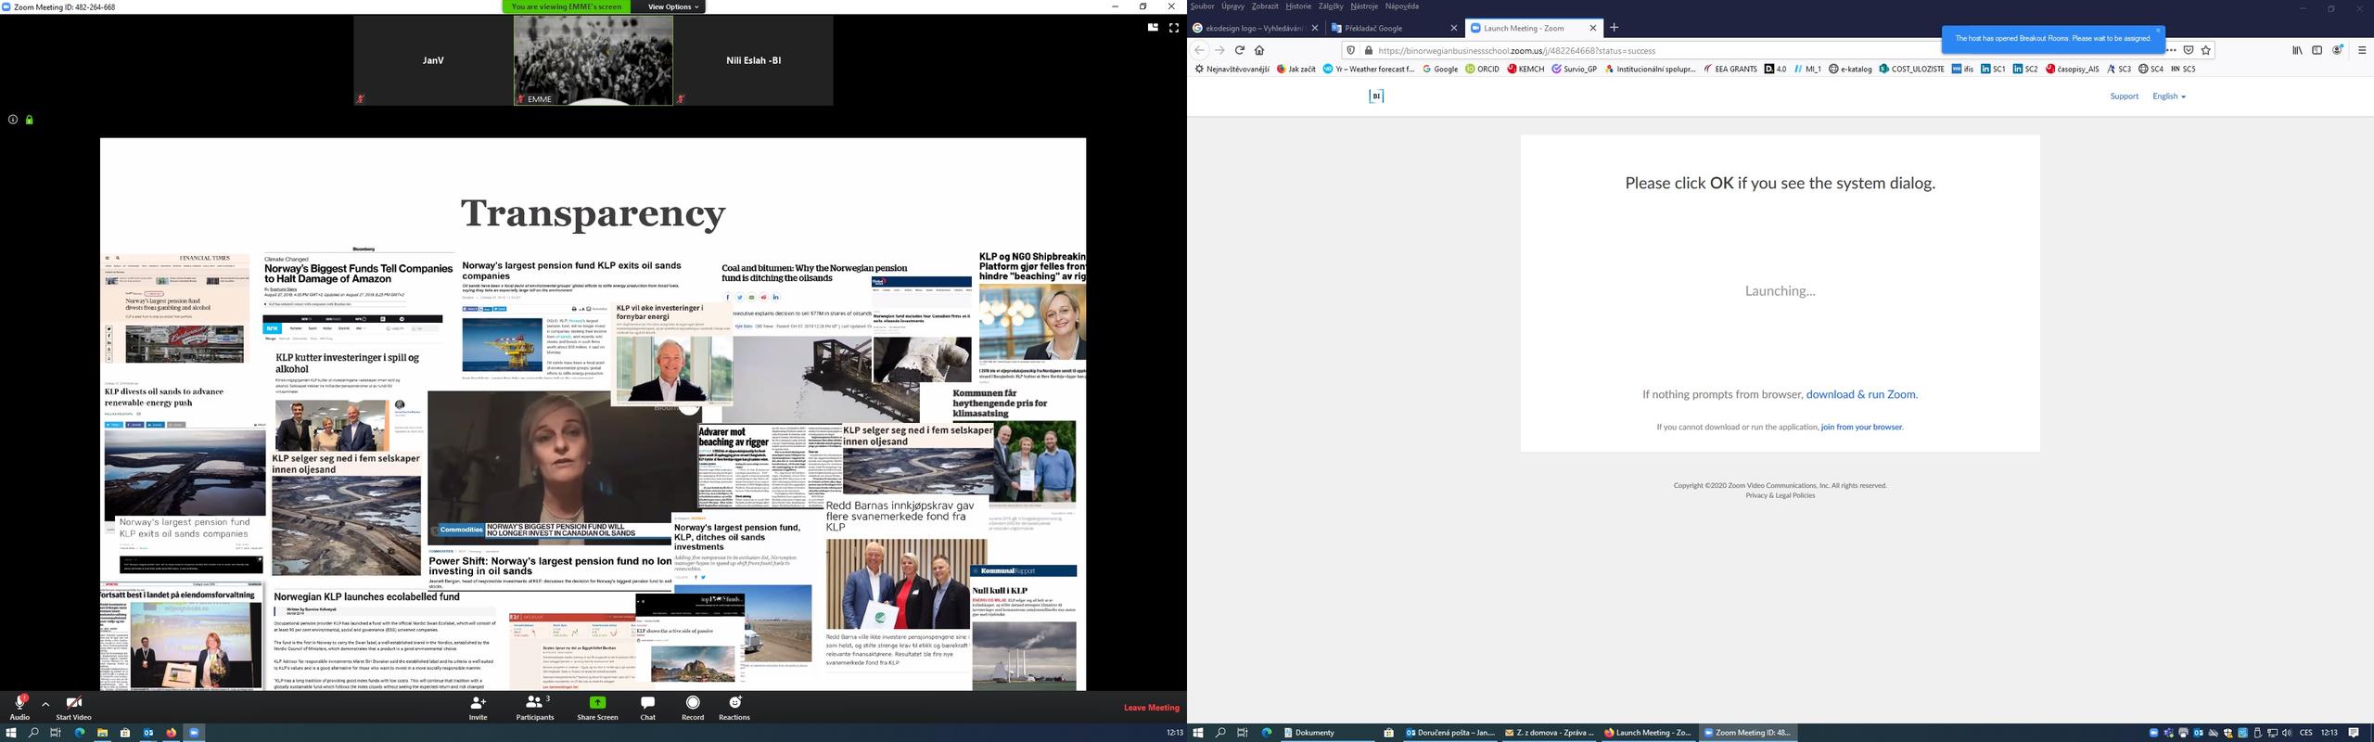The image size is (2374, 742).
Task: Bookmark this page with the star
Action: click(x=2206, y=50)
